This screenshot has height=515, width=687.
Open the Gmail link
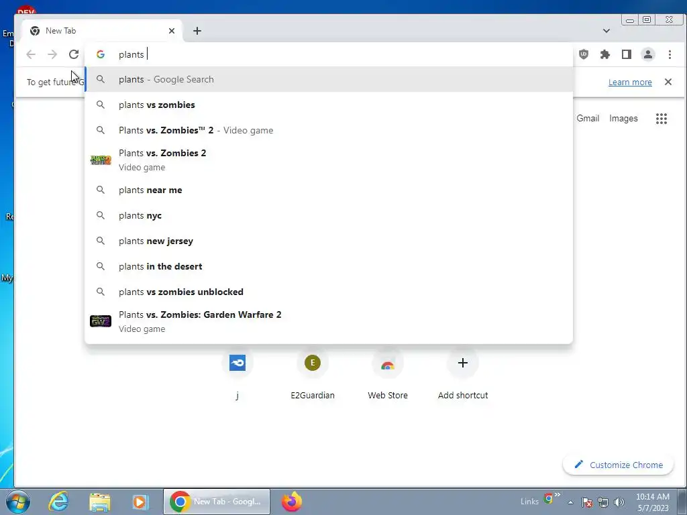point(588,118)
